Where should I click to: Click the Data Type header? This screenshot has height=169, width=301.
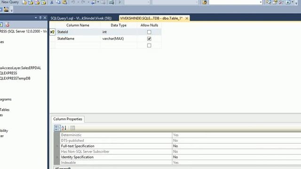pos(119,25)
